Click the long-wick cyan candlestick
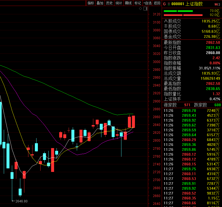222x207 pixels. tap(121, 144)
